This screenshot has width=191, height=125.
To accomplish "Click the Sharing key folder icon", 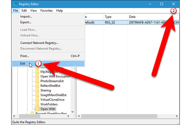I will (x=37, y=90).
